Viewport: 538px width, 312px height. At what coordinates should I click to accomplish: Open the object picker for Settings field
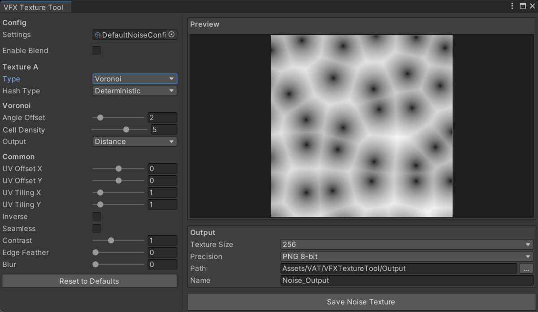click(171, 35)
